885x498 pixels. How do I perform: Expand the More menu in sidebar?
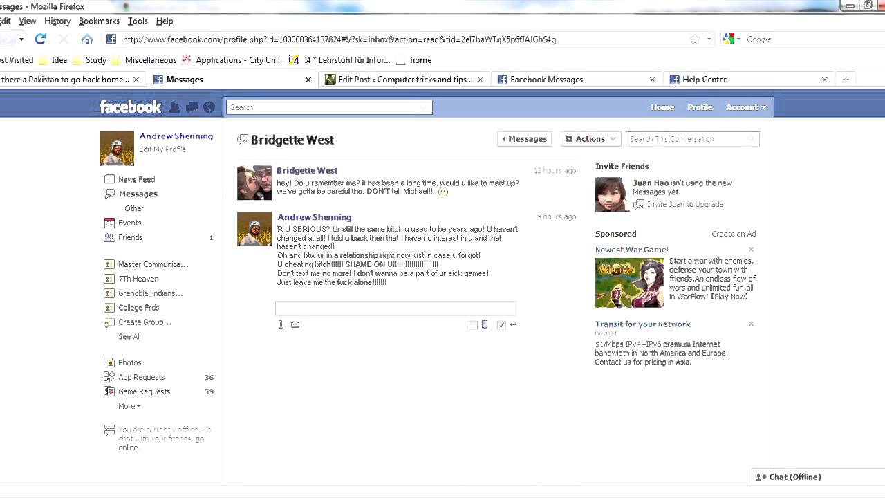click(x=129, y=406)
